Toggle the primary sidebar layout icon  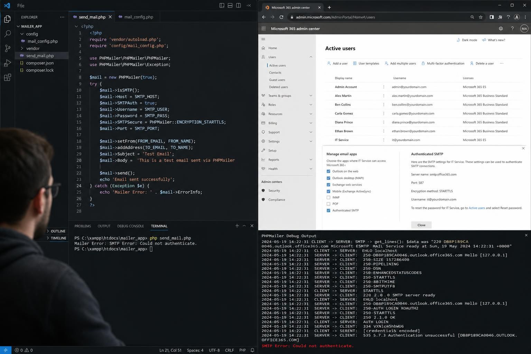click(x=222, y=6)
